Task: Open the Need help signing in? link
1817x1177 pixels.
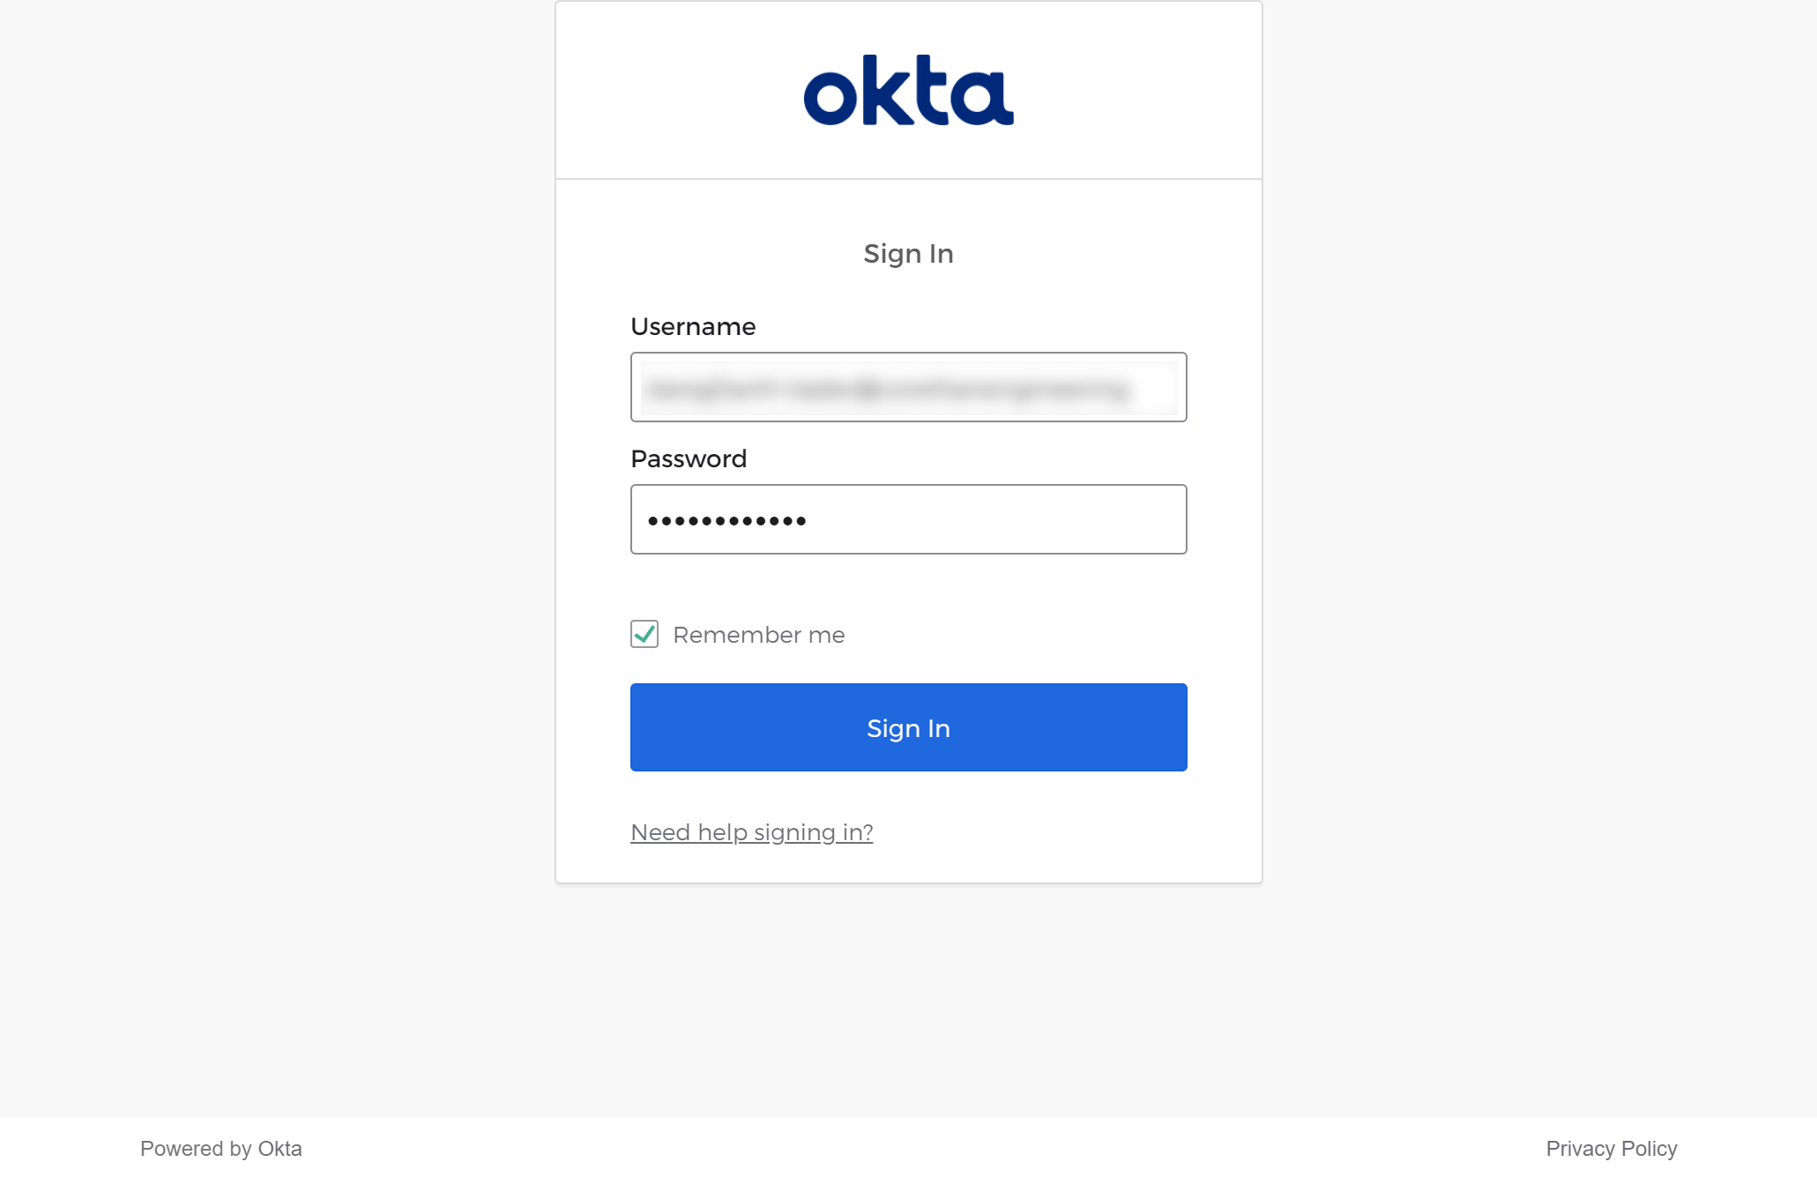Action: 751,832
